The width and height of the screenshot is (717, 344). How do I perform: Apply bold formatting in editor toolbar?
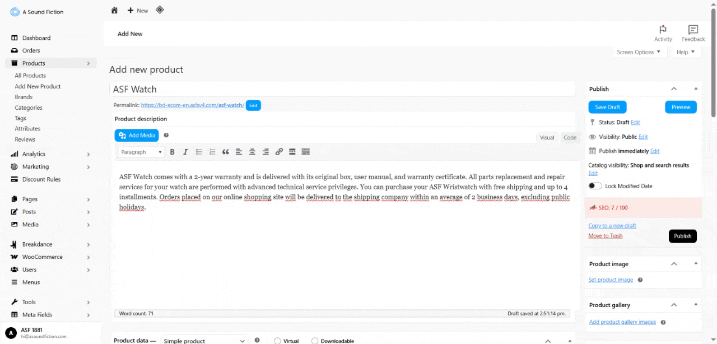172,152
